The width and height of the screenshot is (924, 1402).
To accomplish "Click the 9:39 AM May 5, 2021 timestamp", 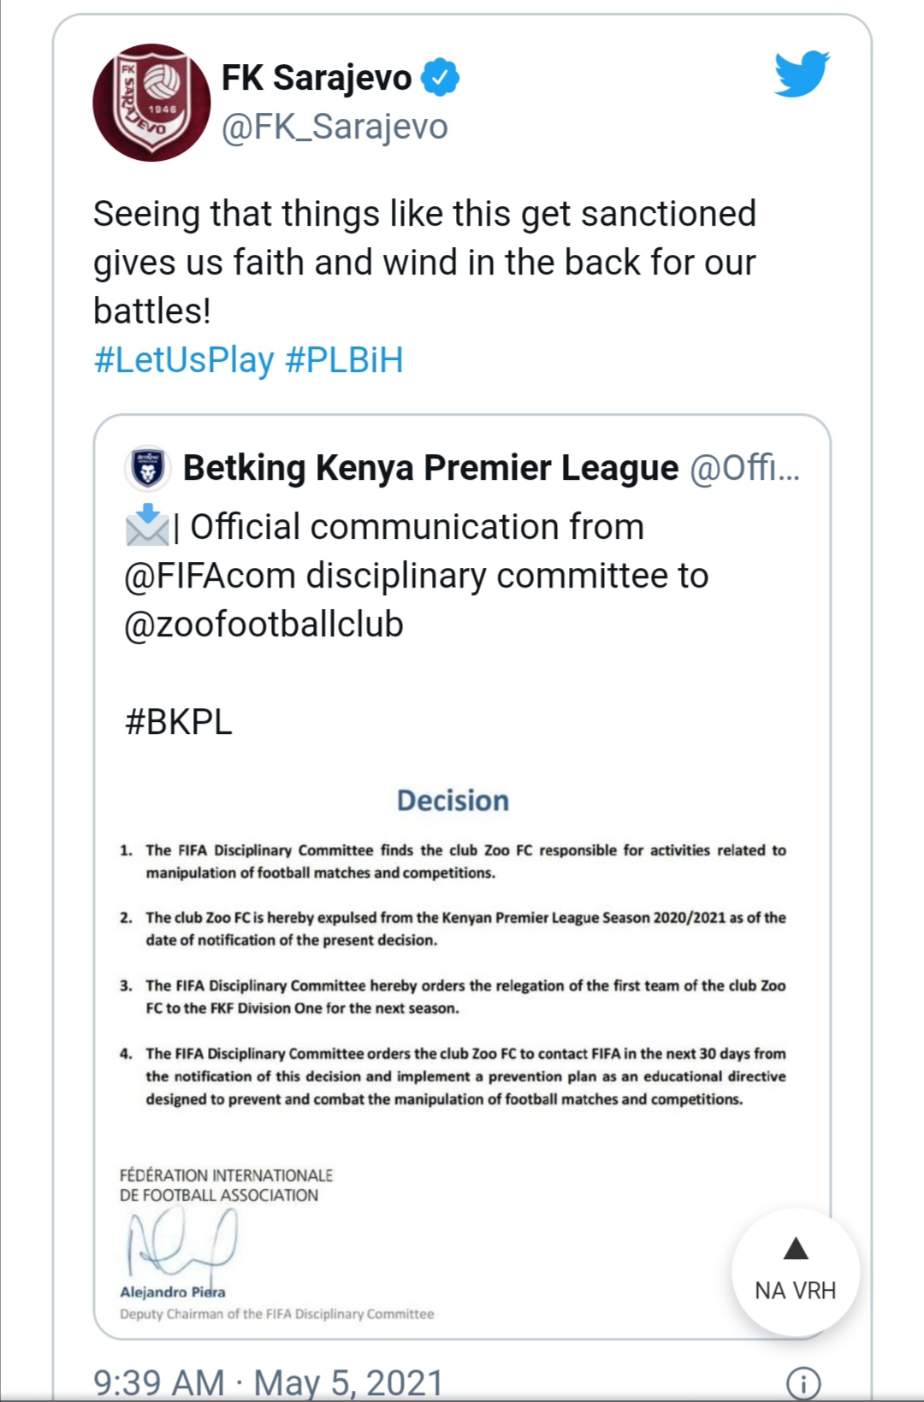I will pos(268,1381).
